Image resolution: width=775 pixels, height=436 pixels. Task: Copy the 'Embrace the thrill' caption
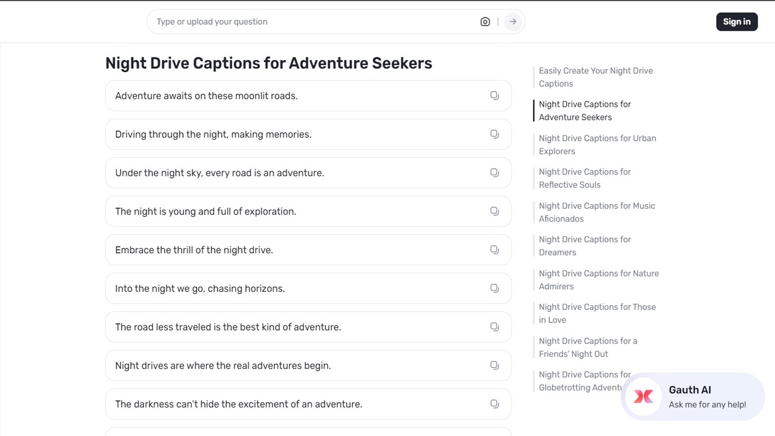point(495,249)
